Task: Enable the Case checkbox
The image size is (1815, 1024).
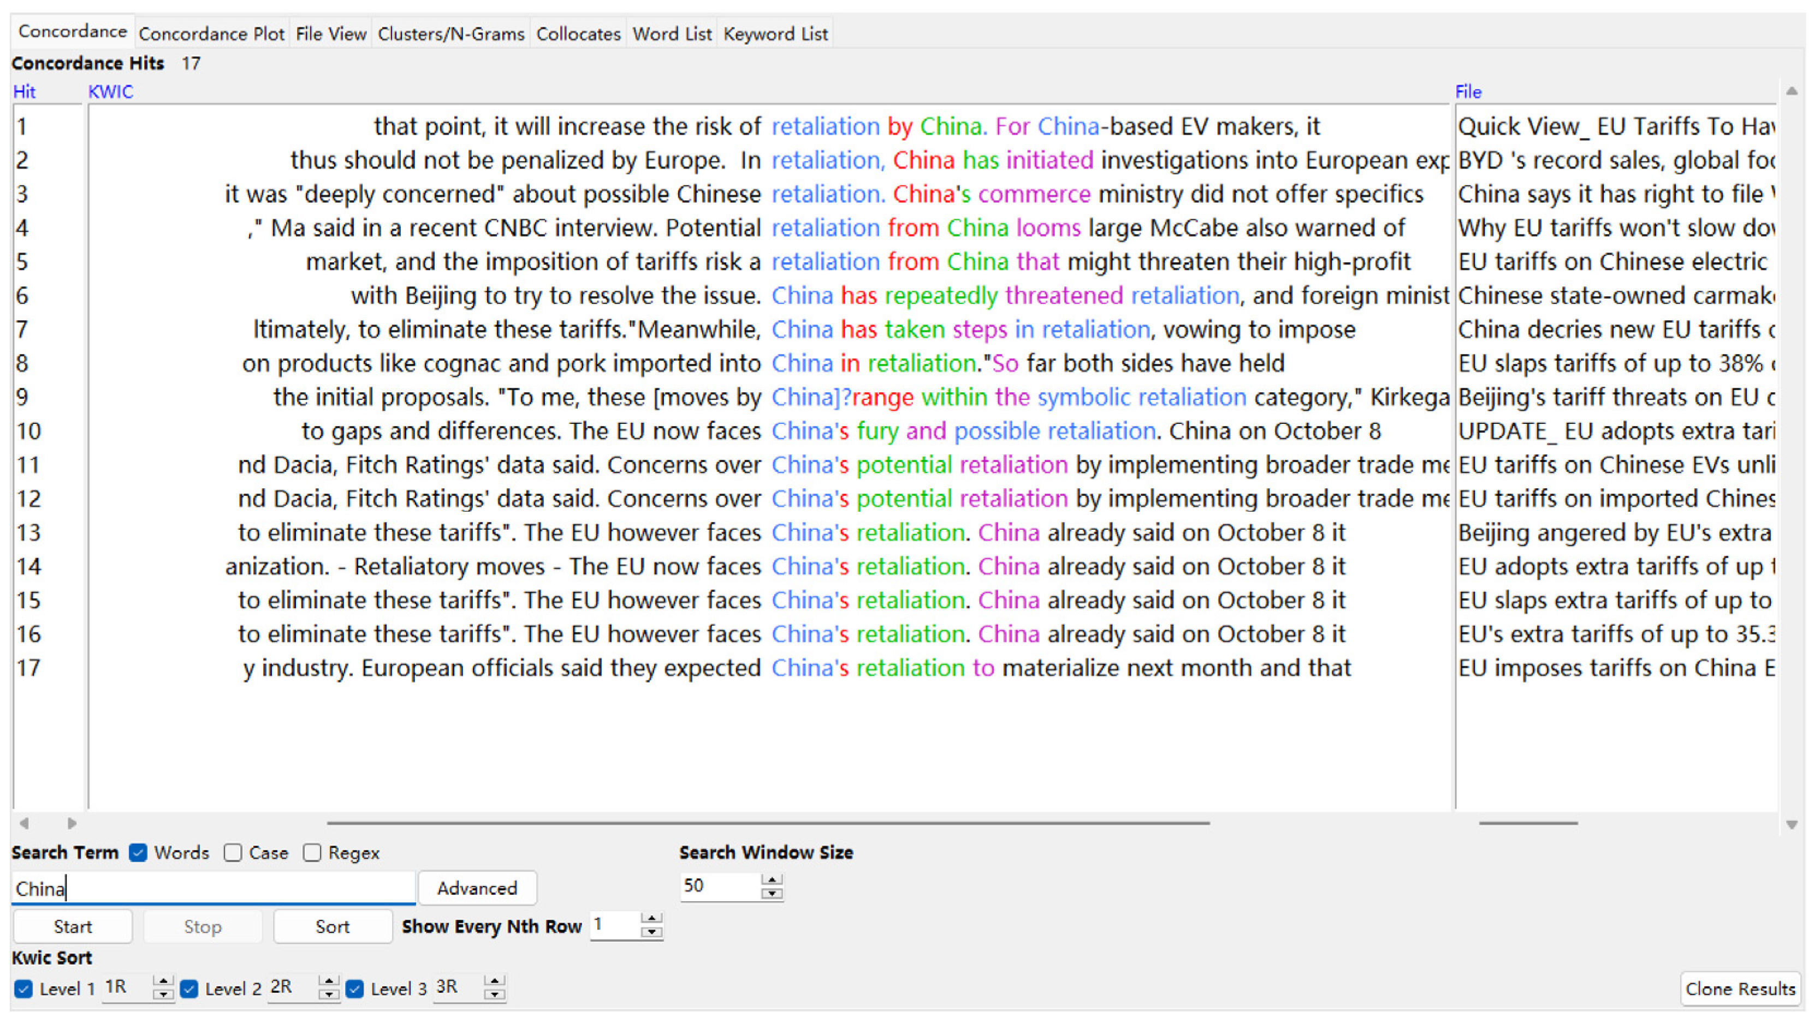Action: click(x=233, y=853)
